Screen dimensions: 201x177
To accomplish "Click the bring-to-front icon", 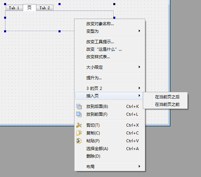I will click(x=79, y=114).
